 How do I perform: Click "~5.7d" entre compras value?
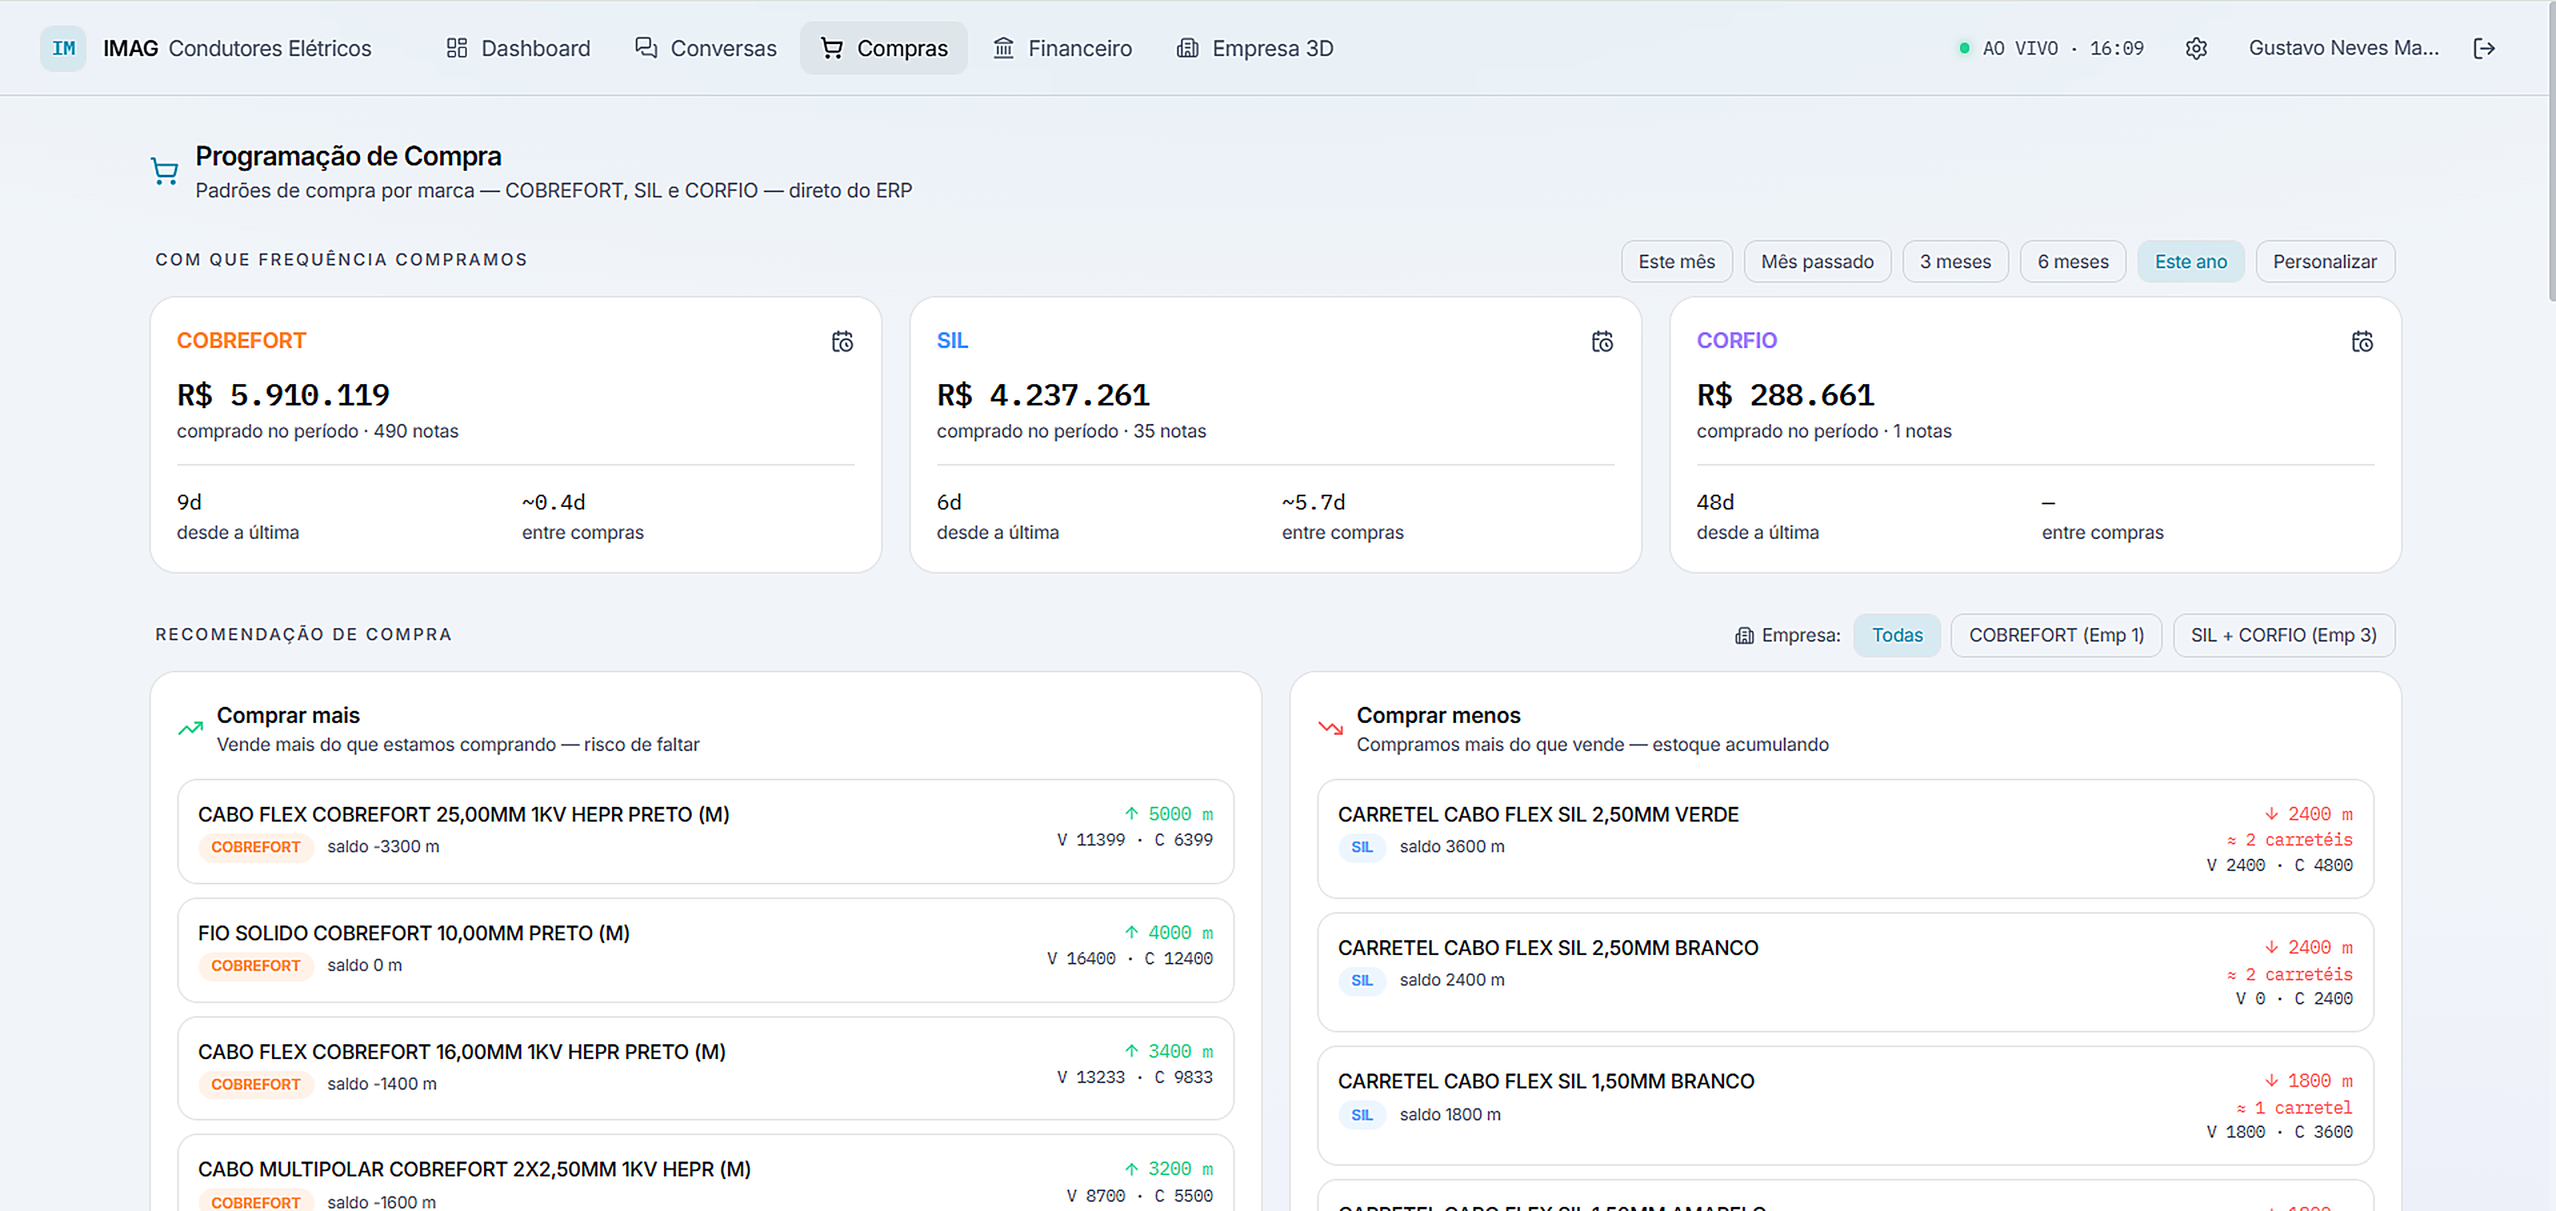[1314, 502]
